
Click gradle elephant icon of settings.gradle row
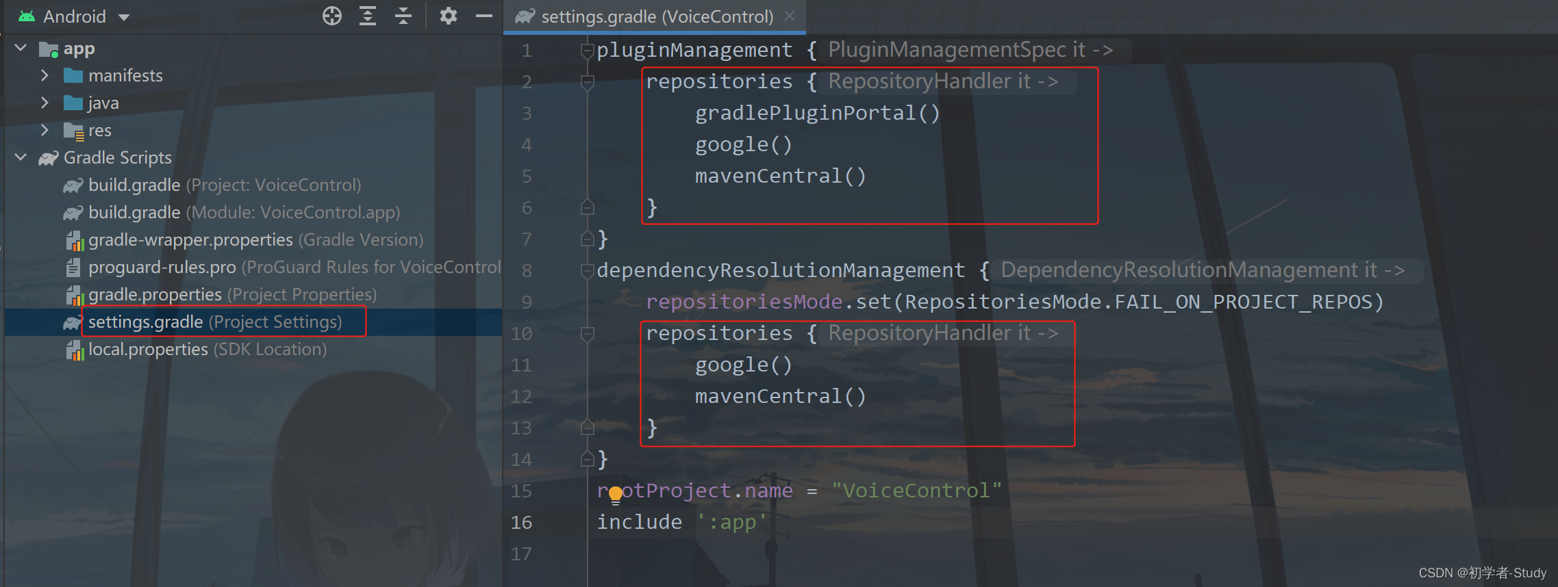pyautogui.click(x=73, y=322)
